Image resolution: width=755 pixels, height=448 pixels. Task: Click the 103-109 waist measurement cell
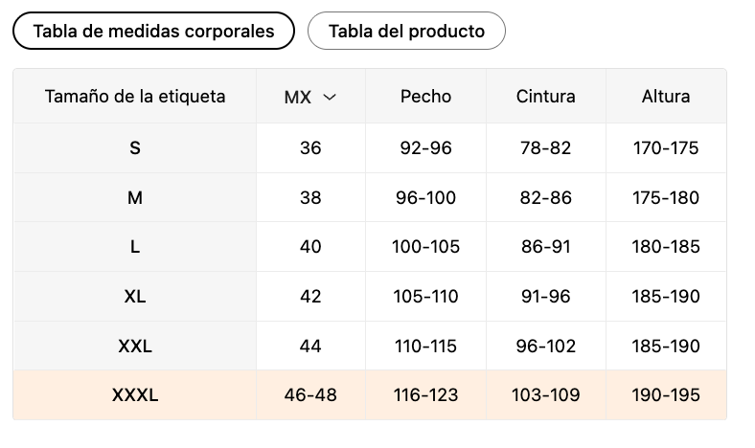545,395
